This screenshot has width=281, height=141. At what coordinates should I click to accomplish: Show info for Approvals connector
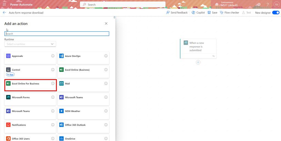click(x=53, y=56)
